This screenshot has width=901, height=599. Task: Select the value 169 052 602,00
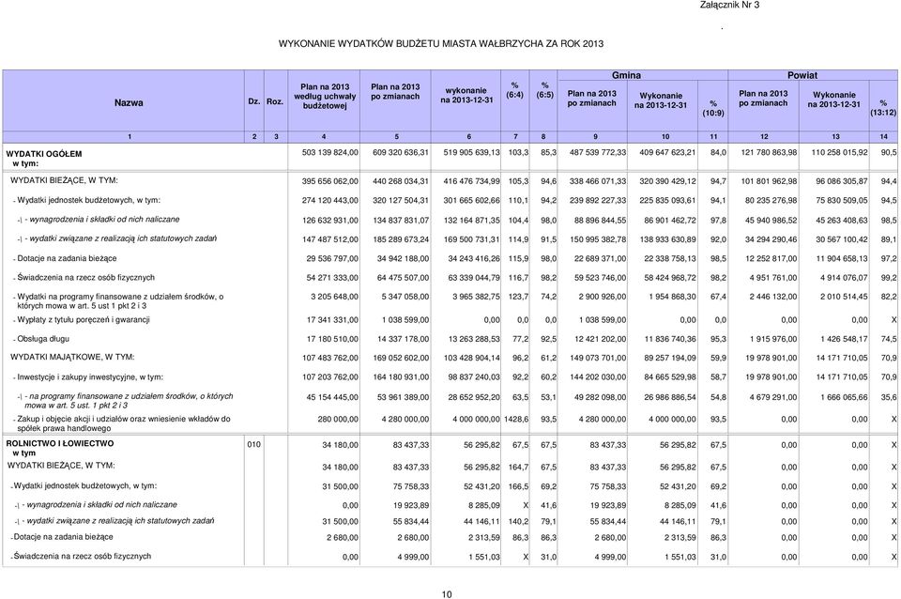click(401, 358)
